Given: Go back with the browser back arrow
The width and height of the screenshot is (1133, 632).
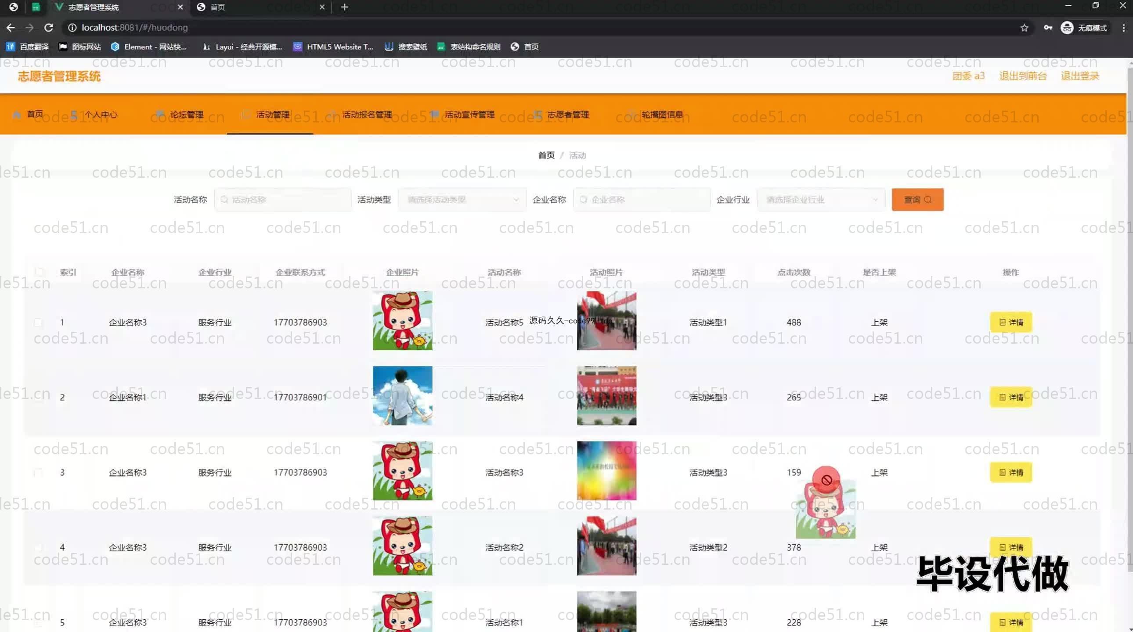Looking at the screenshot, I should [x=11, y=28].
